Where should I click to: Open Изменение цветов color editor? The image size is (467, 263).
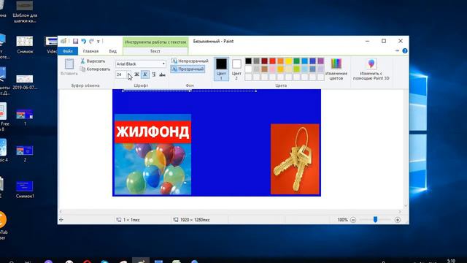tap(336, 69)
